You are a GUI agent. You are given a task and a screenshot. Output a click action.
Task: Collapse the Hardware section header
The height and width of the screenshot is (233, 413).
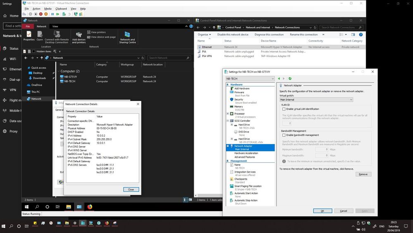coord(227,84)
